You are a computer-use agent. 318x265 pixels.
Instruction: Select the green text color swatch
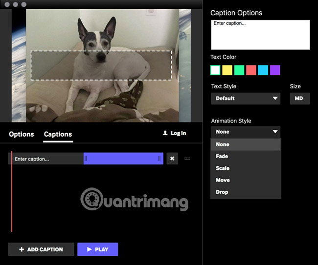tap(239, 70)
